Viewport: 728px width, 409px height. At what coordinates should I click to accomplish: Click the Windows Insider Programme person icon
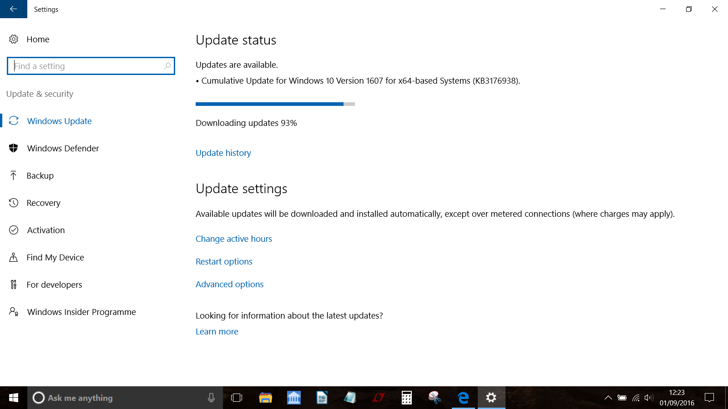14,312
